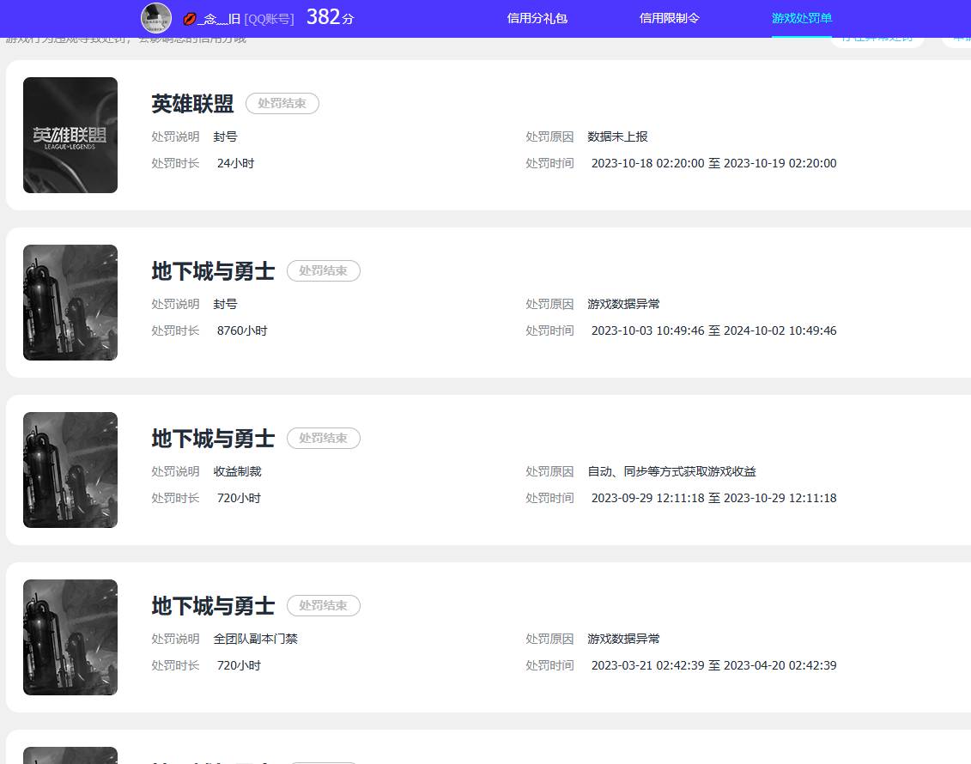Click the prohibition symbol beside the username
This screenshot has height=764, width=971.
(191, 18)
